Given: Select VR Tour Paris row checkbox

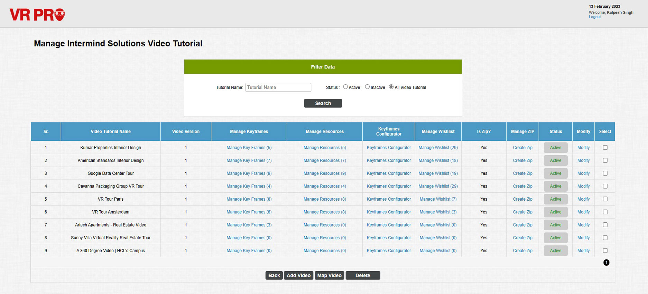Looking at the screenshot, I should point(605,199).
